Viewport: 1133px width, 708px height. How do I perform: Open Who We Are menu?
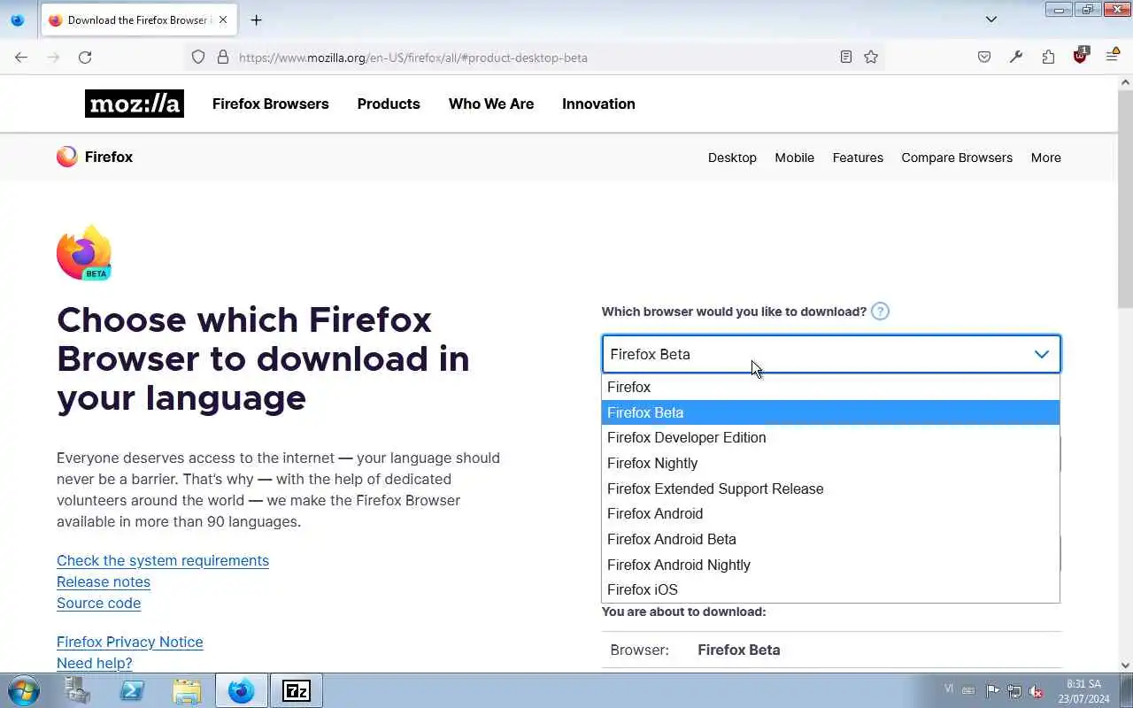click(491, 104)
